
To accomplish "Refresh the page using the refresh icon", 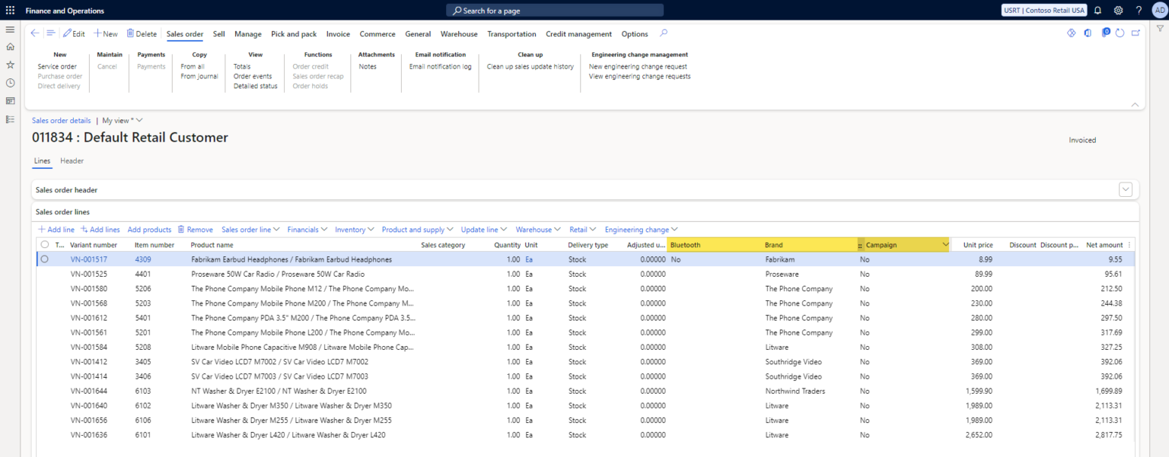I will (x=1120, y=33).
